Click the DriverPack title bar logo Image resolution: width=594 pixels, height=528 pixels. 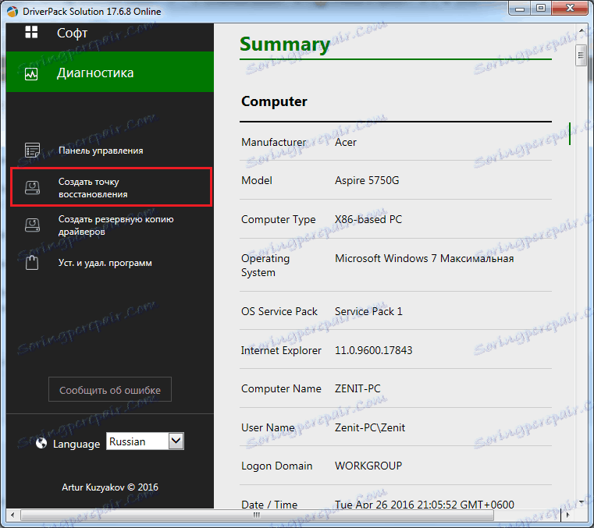[x=12, y=12]
